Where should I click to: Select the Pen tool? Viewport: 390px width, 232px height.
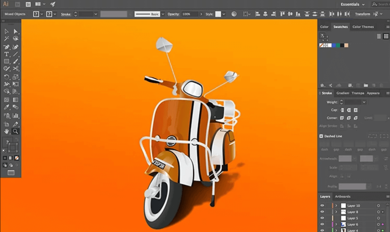[6, 47]
